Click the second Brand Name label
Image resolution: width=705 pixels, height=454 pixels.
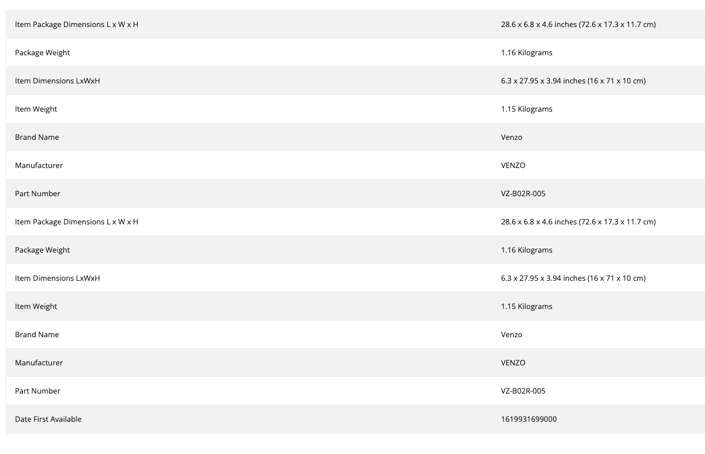click(x=37, y=334)
